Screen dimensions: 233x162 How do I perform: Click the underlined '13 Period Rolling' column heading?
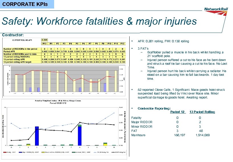202,112
